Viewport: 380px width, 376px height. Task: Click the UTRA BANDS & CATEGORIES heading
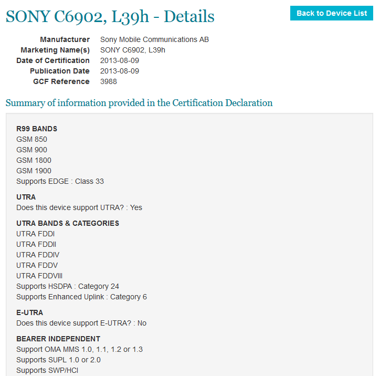click(x=68, y=223)
